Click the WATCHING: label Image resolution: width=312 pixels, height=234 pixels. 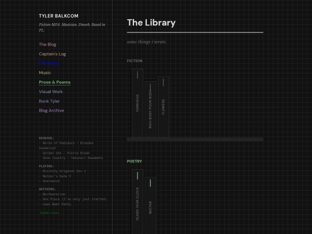(47, 190)
